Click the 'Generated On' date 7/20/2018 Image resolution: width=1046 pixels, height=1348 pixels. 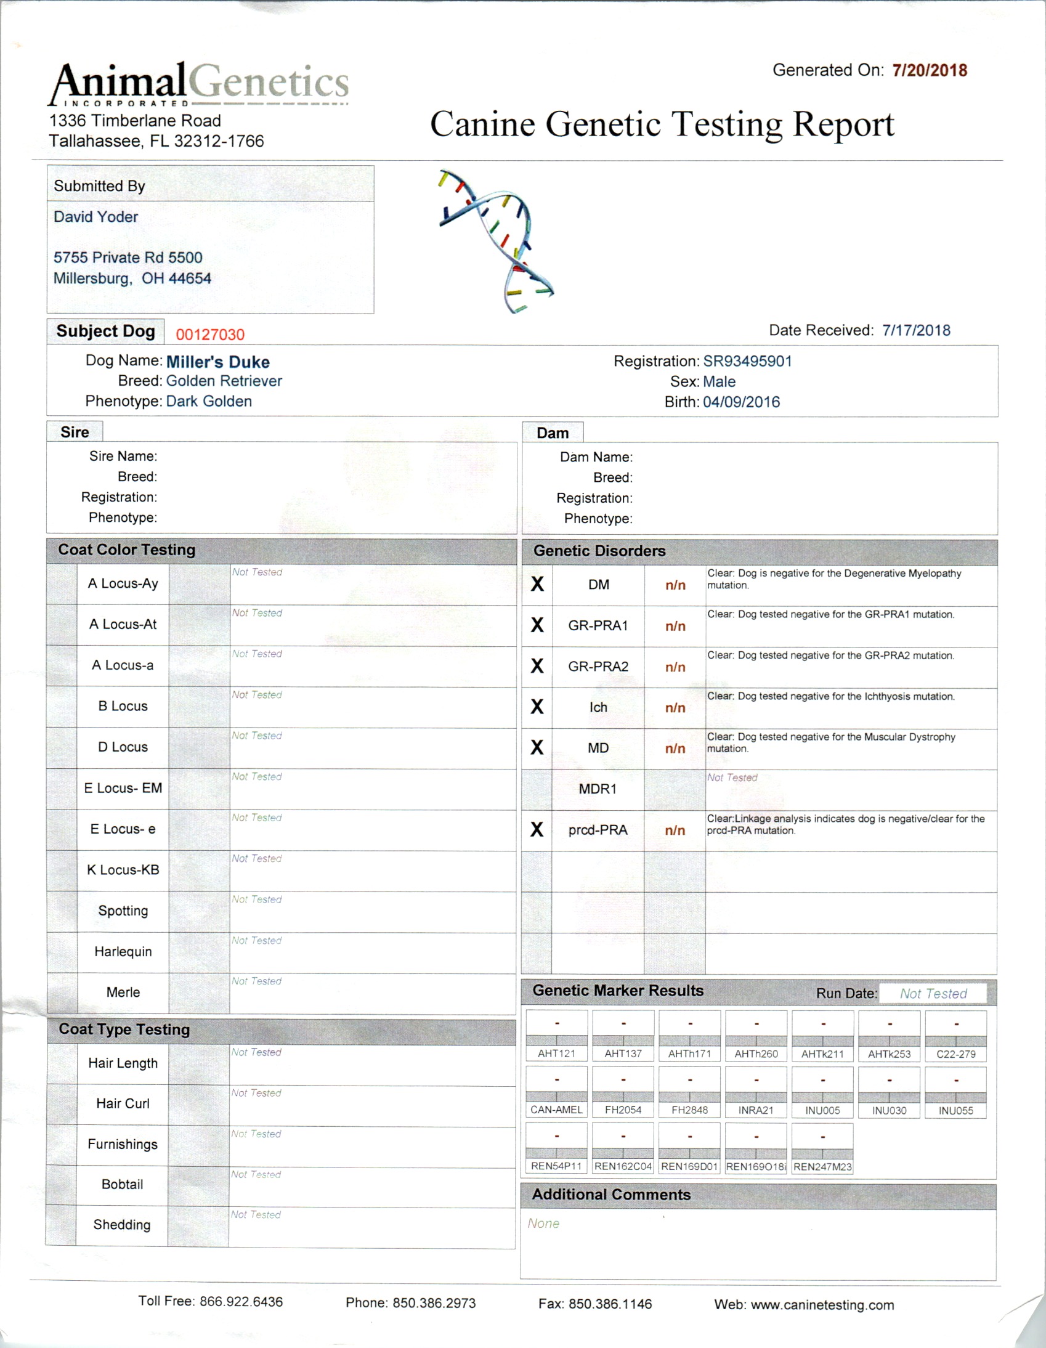(x=930, y=70)
